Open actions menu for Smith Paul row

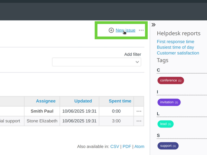[139, 111]
